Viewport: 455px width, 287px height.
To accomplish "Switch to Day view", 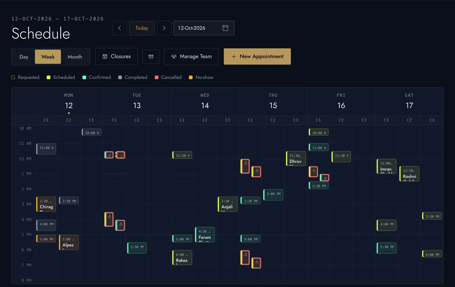I will click(24, 57).
